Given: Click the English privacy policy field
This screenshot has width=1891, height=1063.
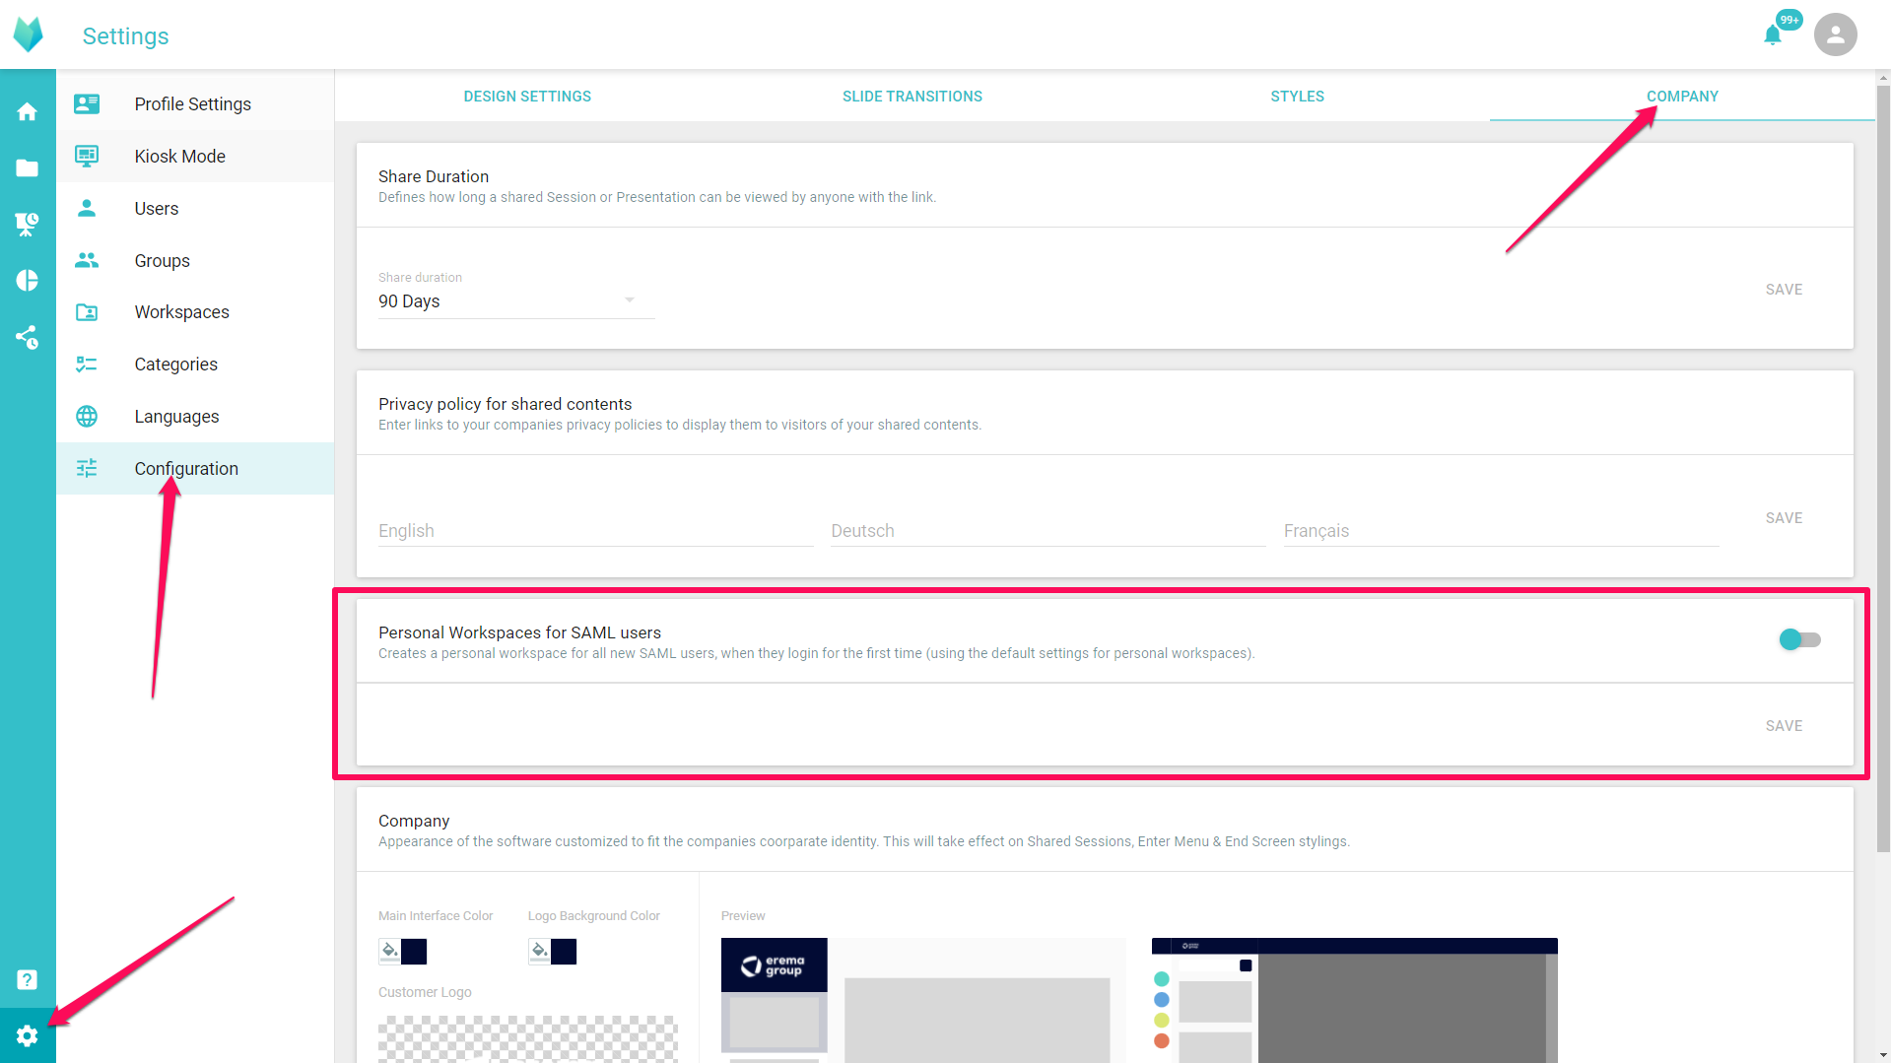Looking at the screenshot, I should click(x=595, y=531).
